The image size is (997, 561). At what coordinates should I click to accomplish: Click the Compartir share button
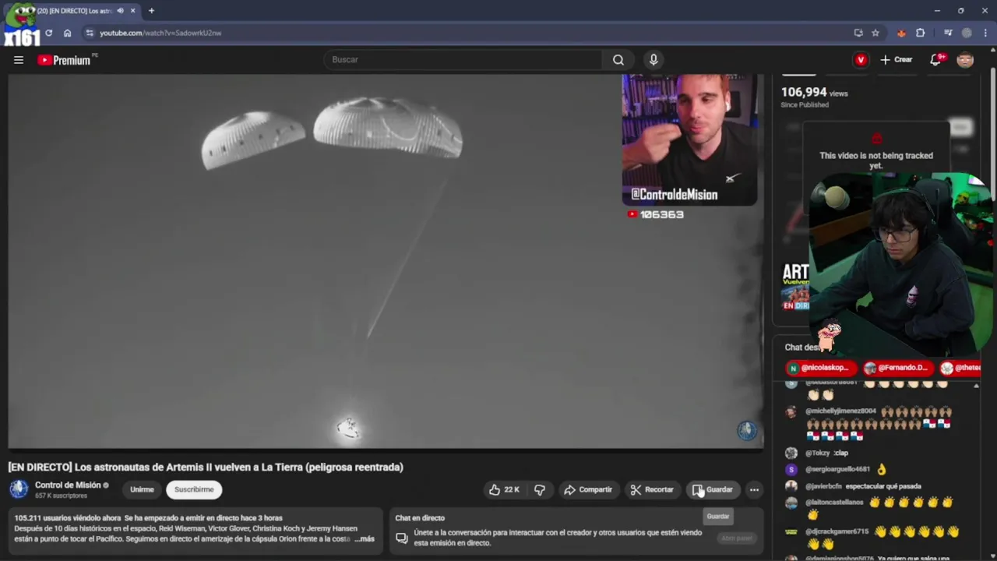point(588,489)
